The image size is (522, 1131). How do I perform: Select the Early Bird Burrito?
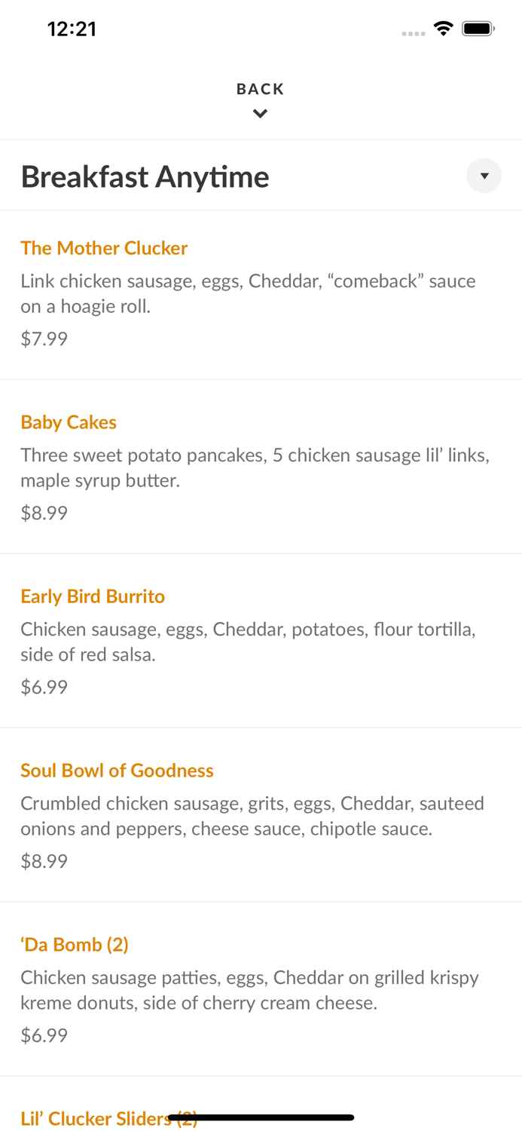pos(93,596)
